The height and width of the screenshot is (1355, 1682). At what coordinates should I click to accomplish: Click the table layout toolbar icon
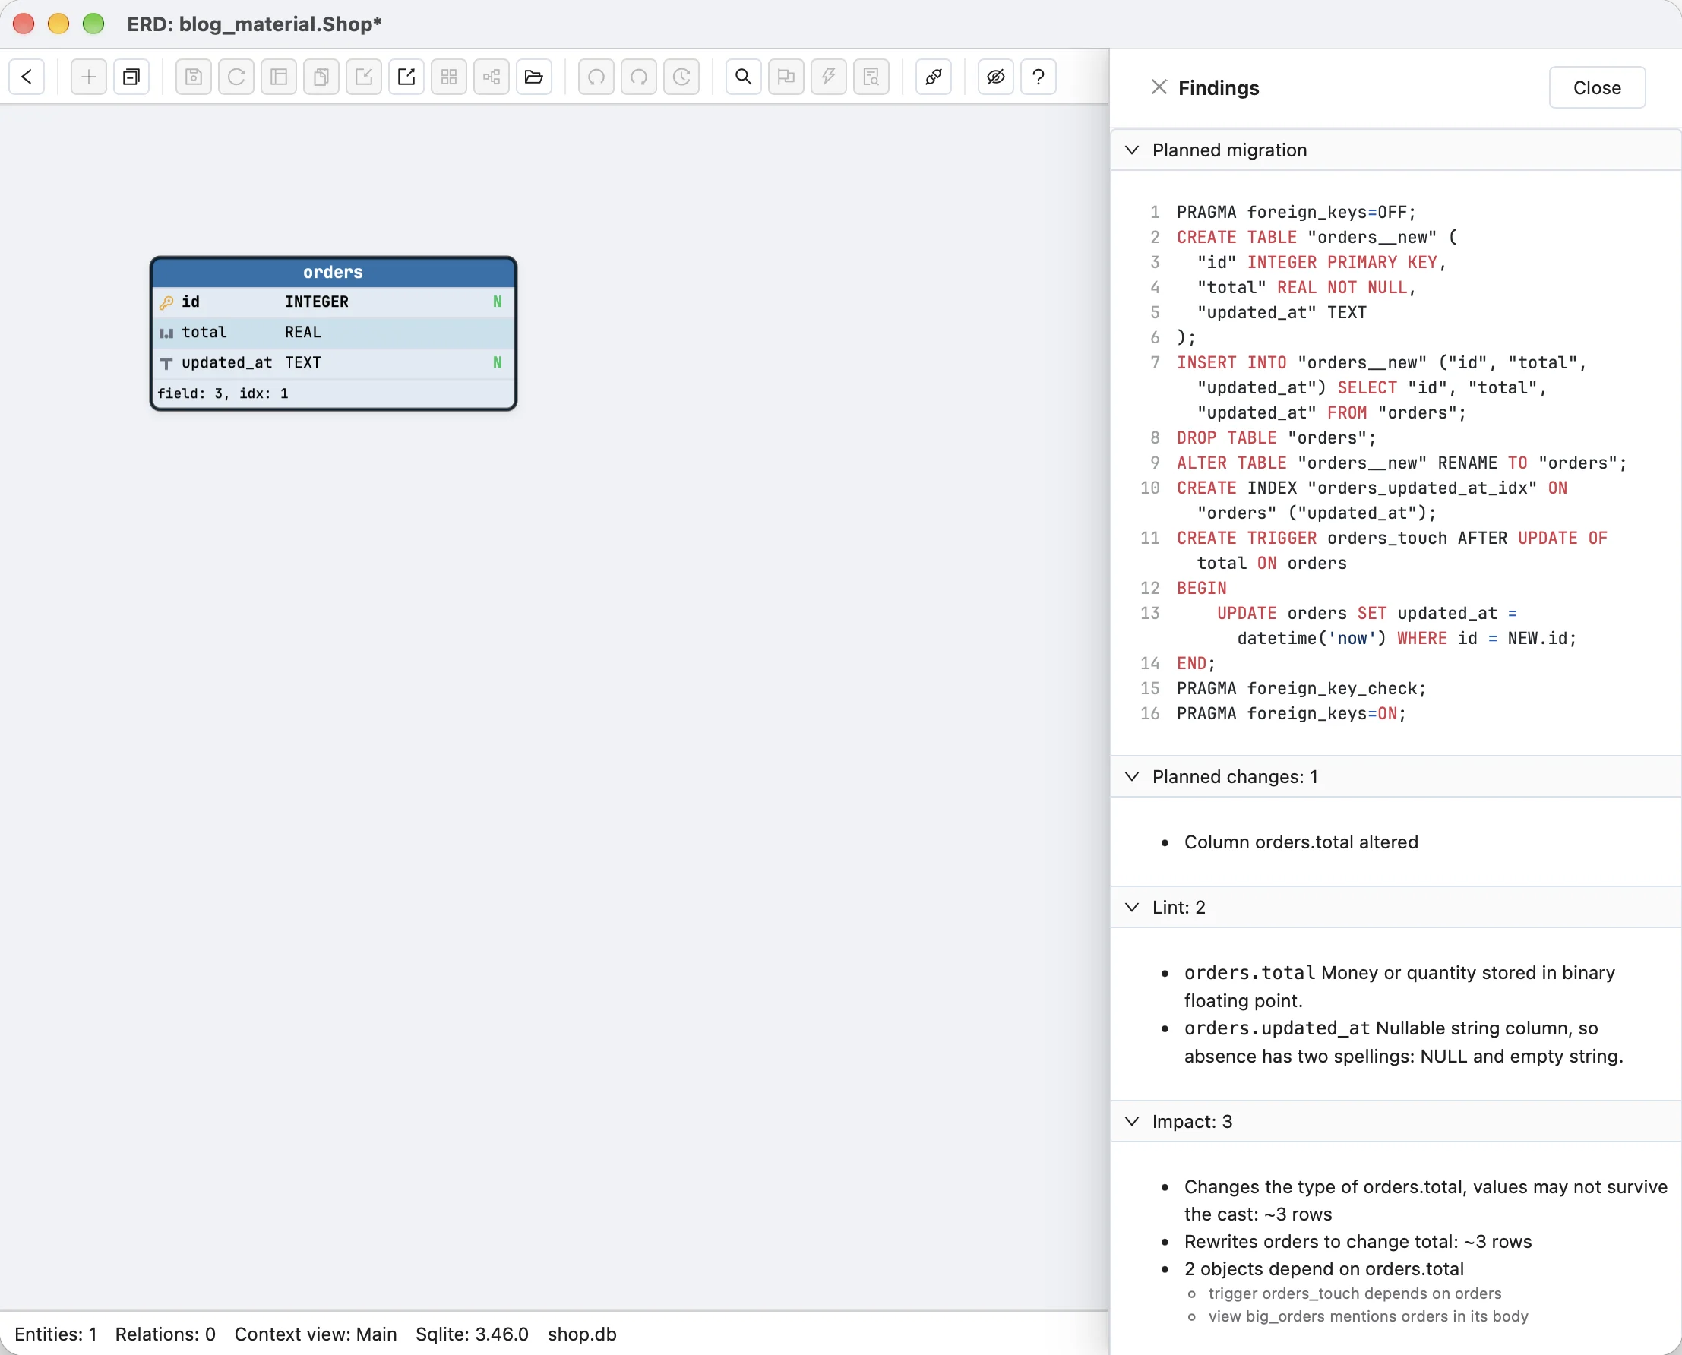[x=279, y=77]
